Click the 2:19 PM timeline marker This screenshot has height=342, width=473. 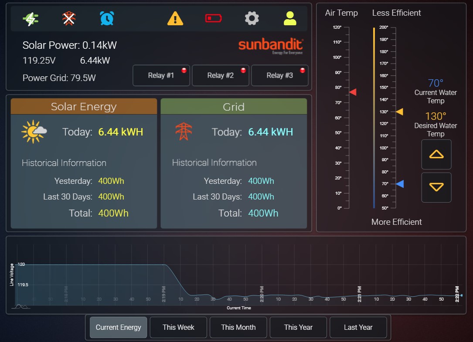pyautogui.click(x=164, y=294)
